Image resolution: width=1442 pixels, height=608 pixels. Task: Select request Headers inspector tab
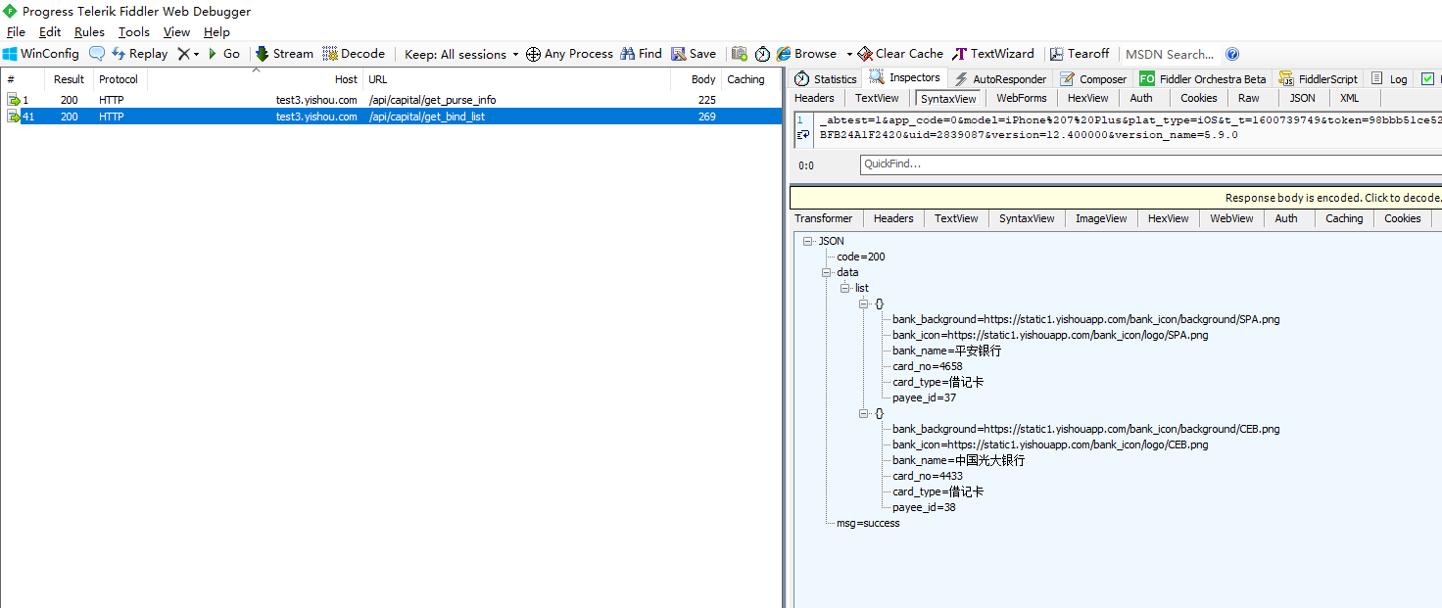click(814, 98)
